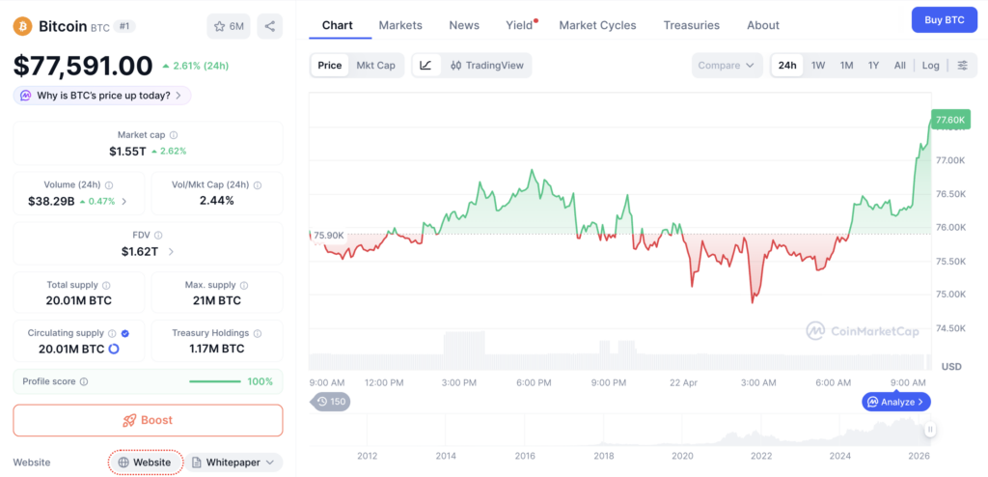Open the Market Cycles tab

tap(597, 26)
